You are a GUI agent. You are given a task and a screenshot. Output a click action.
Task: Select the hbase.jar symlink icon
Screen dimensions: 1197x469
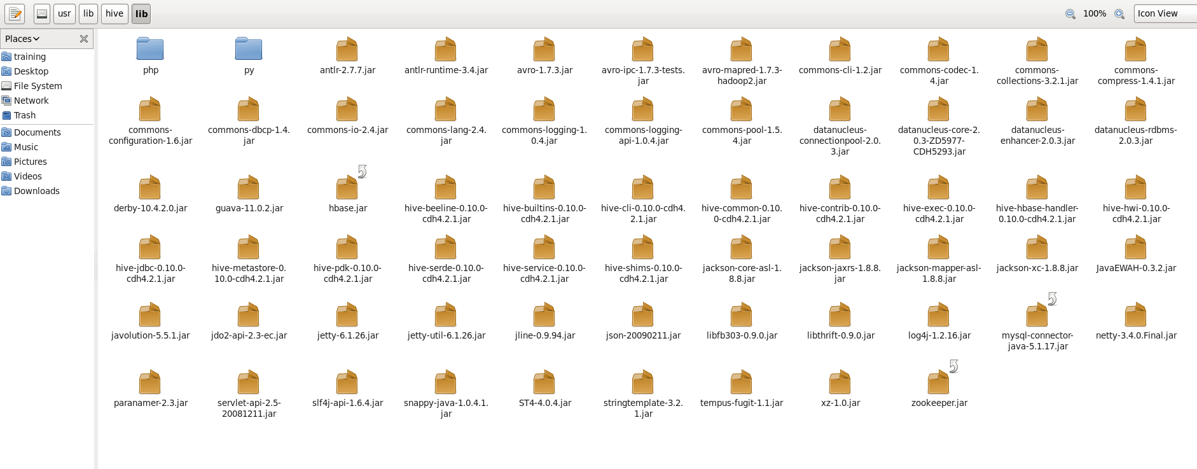pos(347,187)
